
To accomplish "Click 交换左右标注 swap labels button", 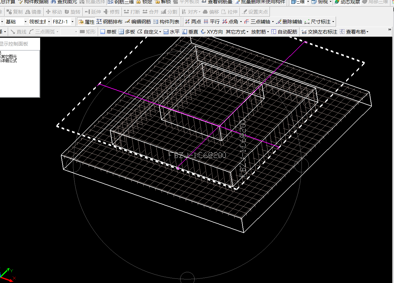I will click(320, 32).
